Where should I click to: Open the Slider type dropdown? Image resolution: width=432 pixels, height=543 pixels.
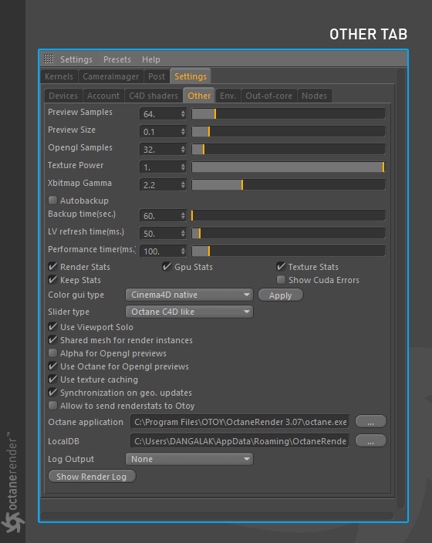click(189, 312)
